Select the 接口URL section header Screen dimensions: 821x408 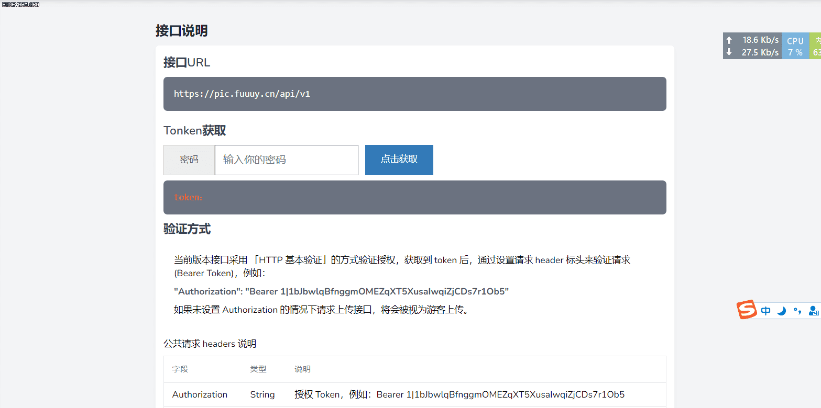tap(187, 62)
